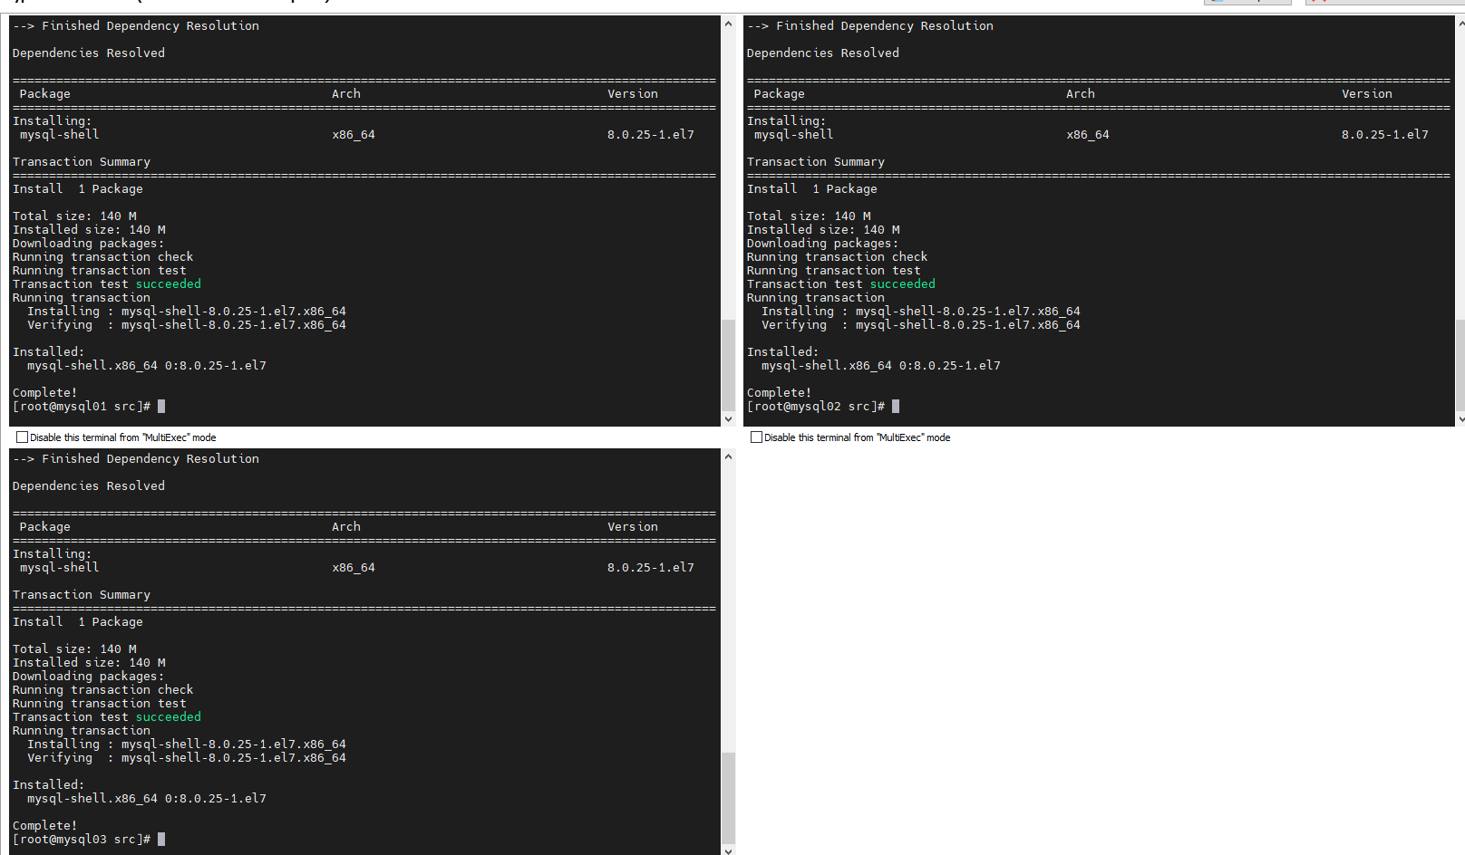Click the scroll-down arrow of the mysql02 terminal

[1460, 418]
